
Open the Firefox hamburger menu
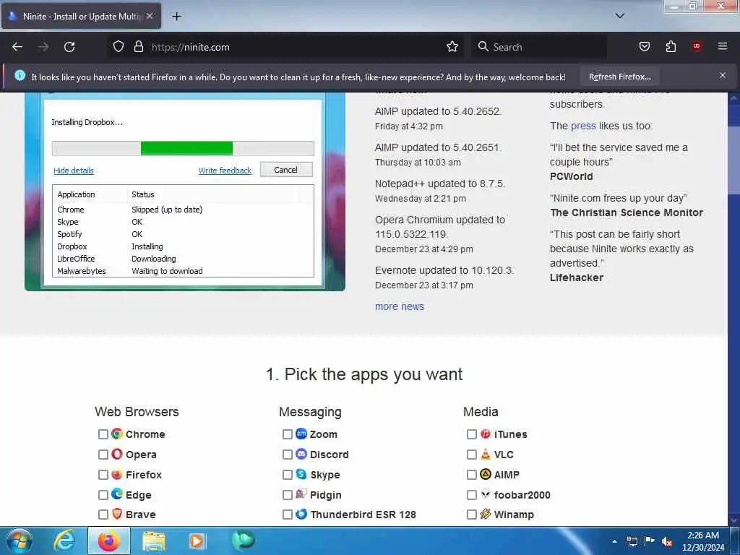coord(723,47)
